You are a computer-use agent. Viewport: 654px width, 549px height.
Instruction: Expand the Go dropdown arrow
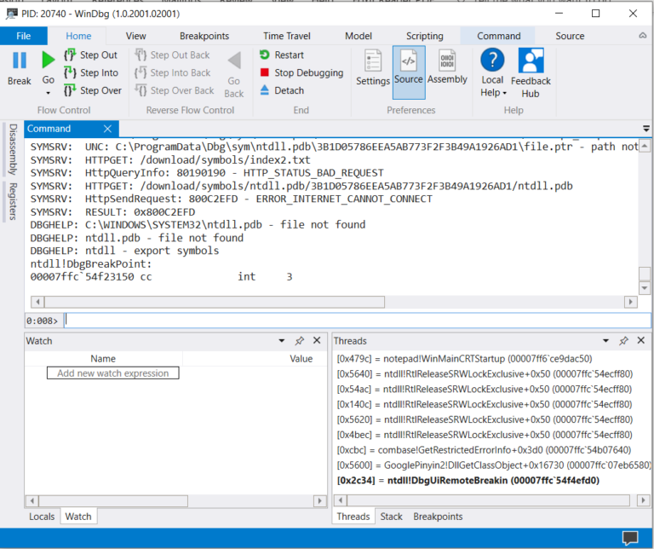tap(48, 93)
